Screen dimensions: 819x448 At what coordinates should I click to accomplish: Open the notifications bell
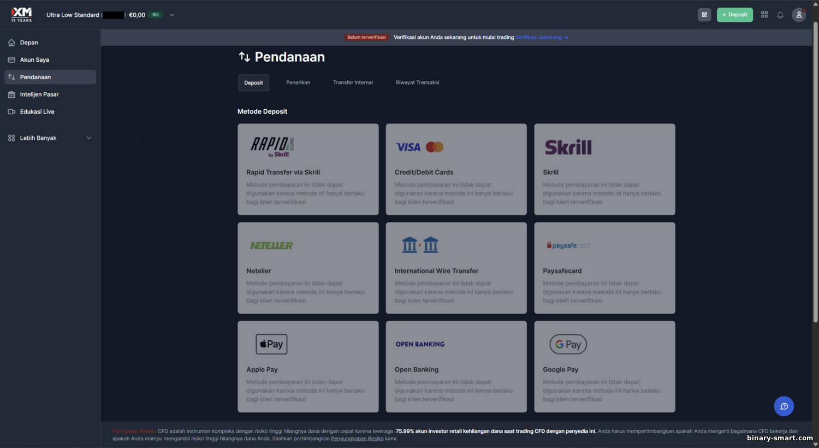click(780, 15)
